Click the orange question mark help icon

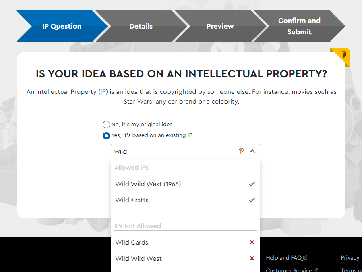(x=241, y=152)
